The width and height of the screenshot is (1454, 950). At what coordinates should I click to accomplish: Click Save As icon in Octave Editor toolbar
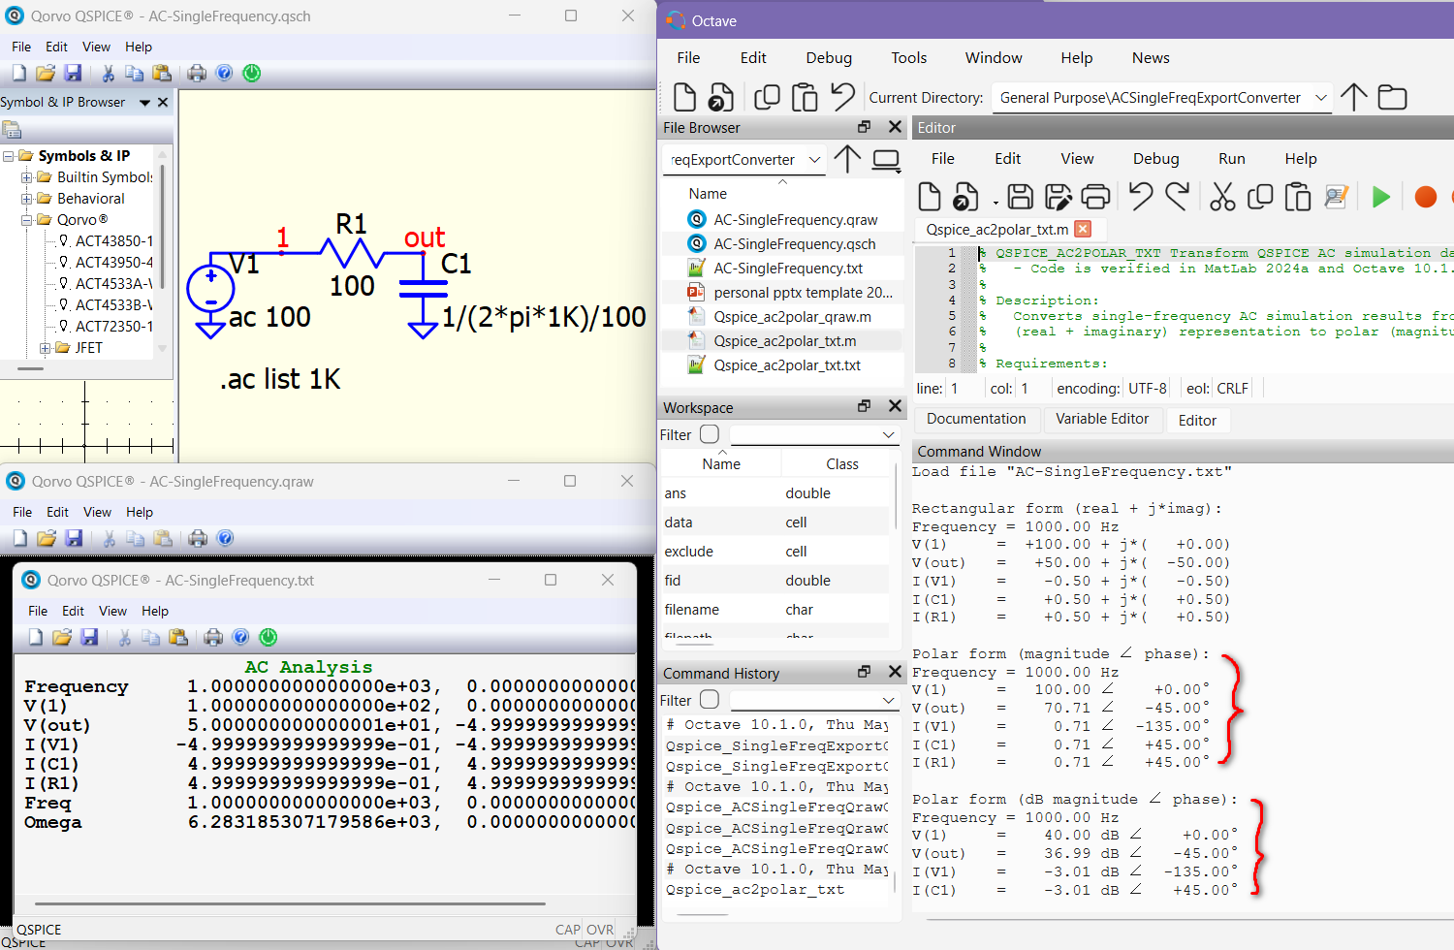(1058, 197)
